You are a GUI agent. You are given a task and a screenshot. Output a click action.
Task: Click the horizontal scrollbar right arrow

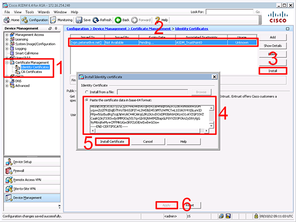coord(206,131)
